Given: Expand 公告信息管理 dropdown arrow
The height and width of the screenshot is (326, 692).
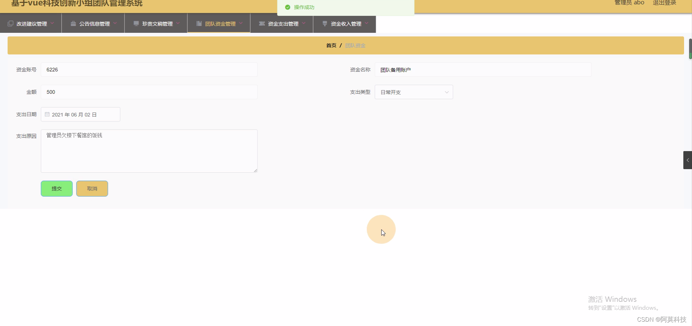Looking at the screenshot, I should [x=115, y=23].
